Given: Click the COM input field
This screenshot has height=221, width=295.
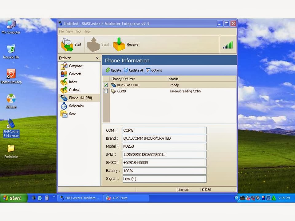Looking at the screenshot, I should 164,130.
